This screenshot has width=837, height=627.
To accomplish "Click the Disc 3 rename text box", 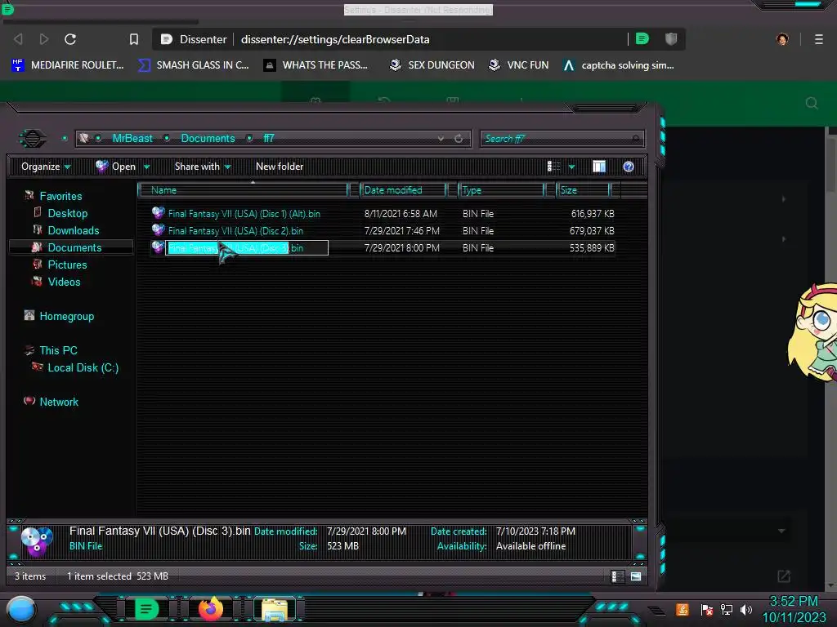I will click(247, 248).
